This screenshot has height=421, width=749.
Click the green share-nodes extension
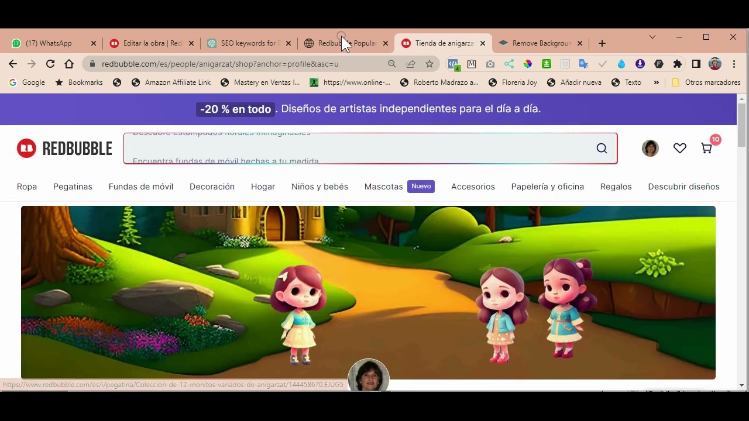(x=509, y=64)
